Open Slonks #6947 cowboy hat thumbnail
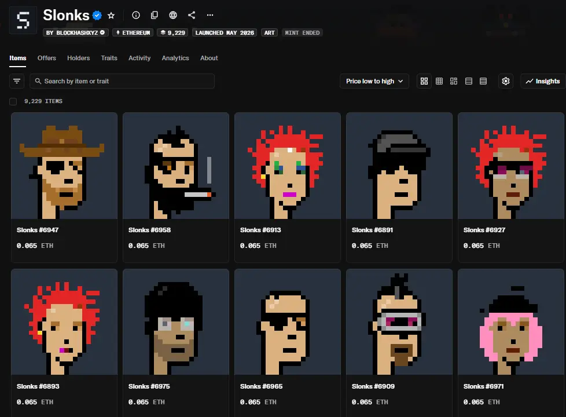This screenshot has height=417, width=566. click(64, 166)
